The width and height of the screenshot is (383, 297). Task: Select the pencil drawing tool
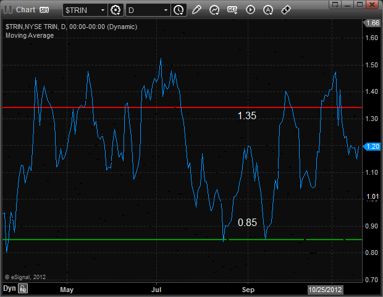coord(196,10)
